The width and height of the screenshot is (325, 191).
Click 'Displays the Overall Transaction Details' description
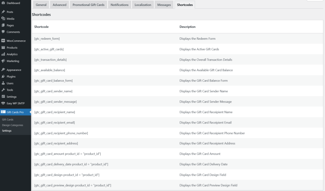206,60
